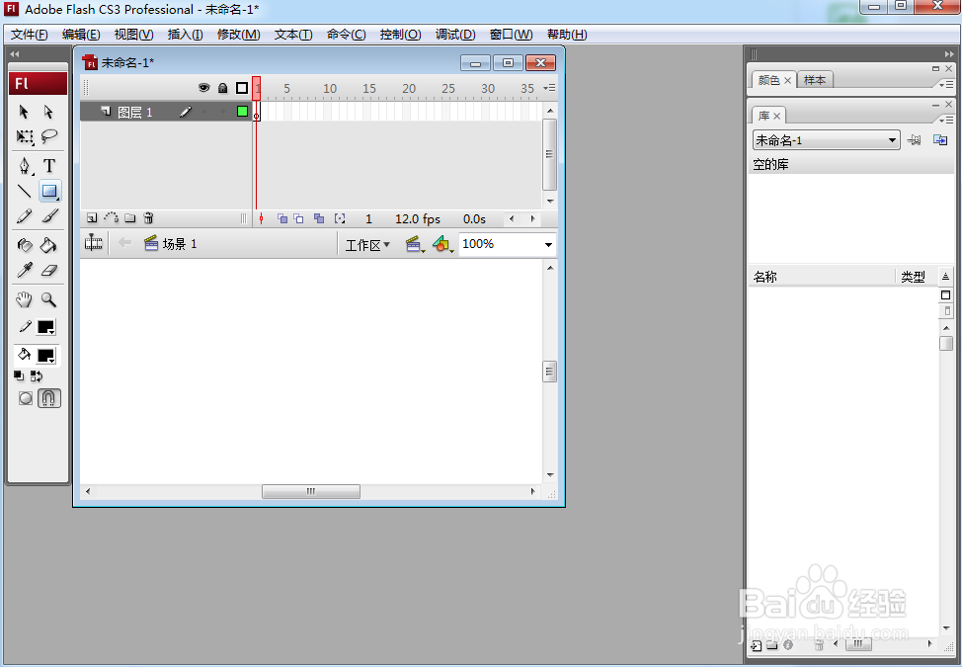Select the Line tool
The width and height of the screenshot is (962, 667).
[25, 191]
